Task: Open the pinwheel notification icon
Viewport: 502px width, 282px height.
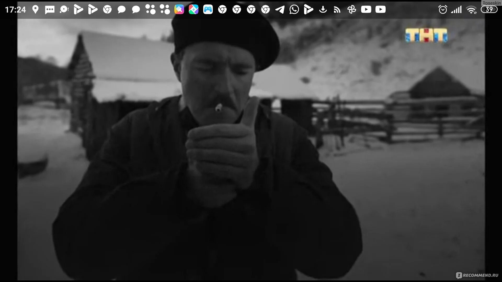Action: pos(352,10)
